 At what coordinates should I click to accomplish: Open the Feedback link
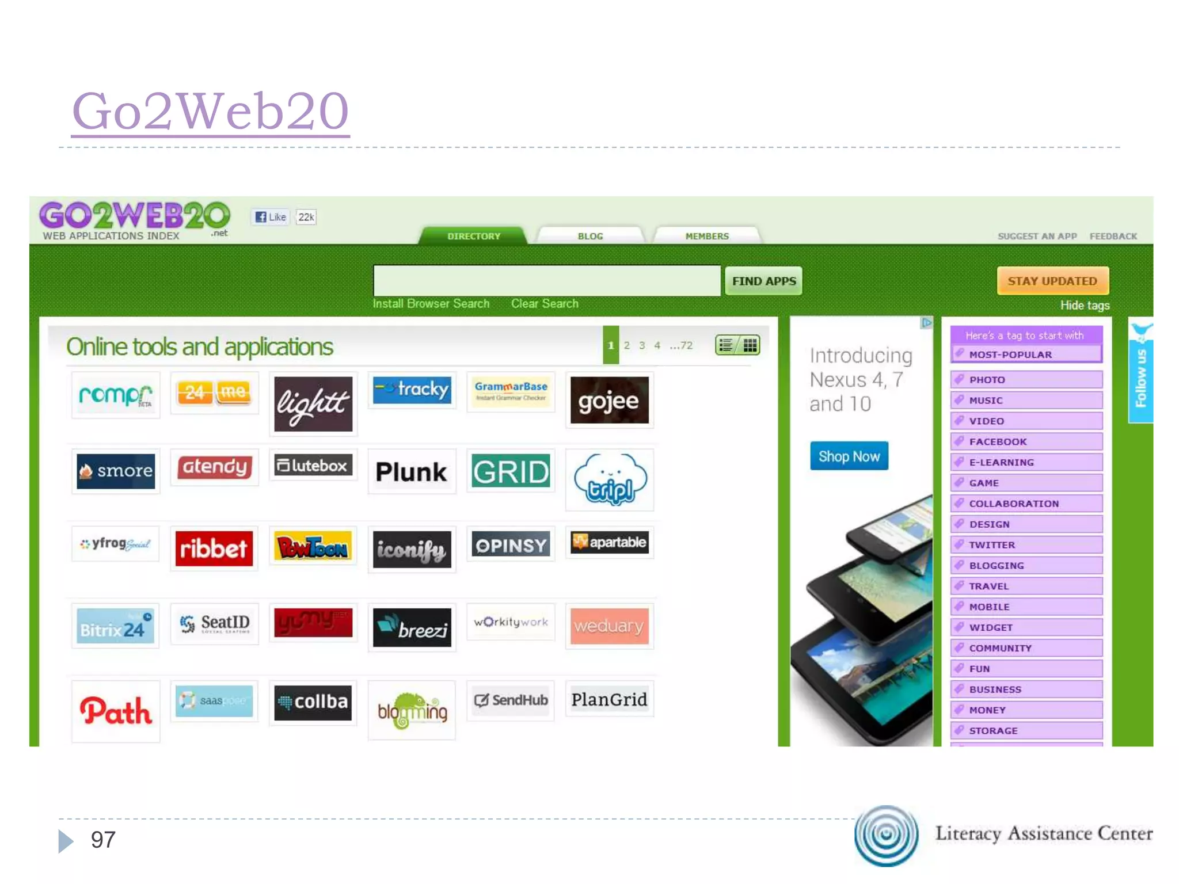1113,236
